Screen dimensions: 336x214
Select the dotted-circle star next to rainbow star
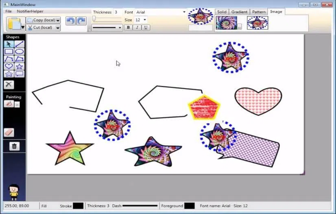click(112, 125)
